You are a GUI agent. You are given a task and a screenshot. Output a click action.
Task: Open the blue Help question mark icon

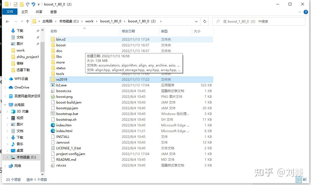306,12
